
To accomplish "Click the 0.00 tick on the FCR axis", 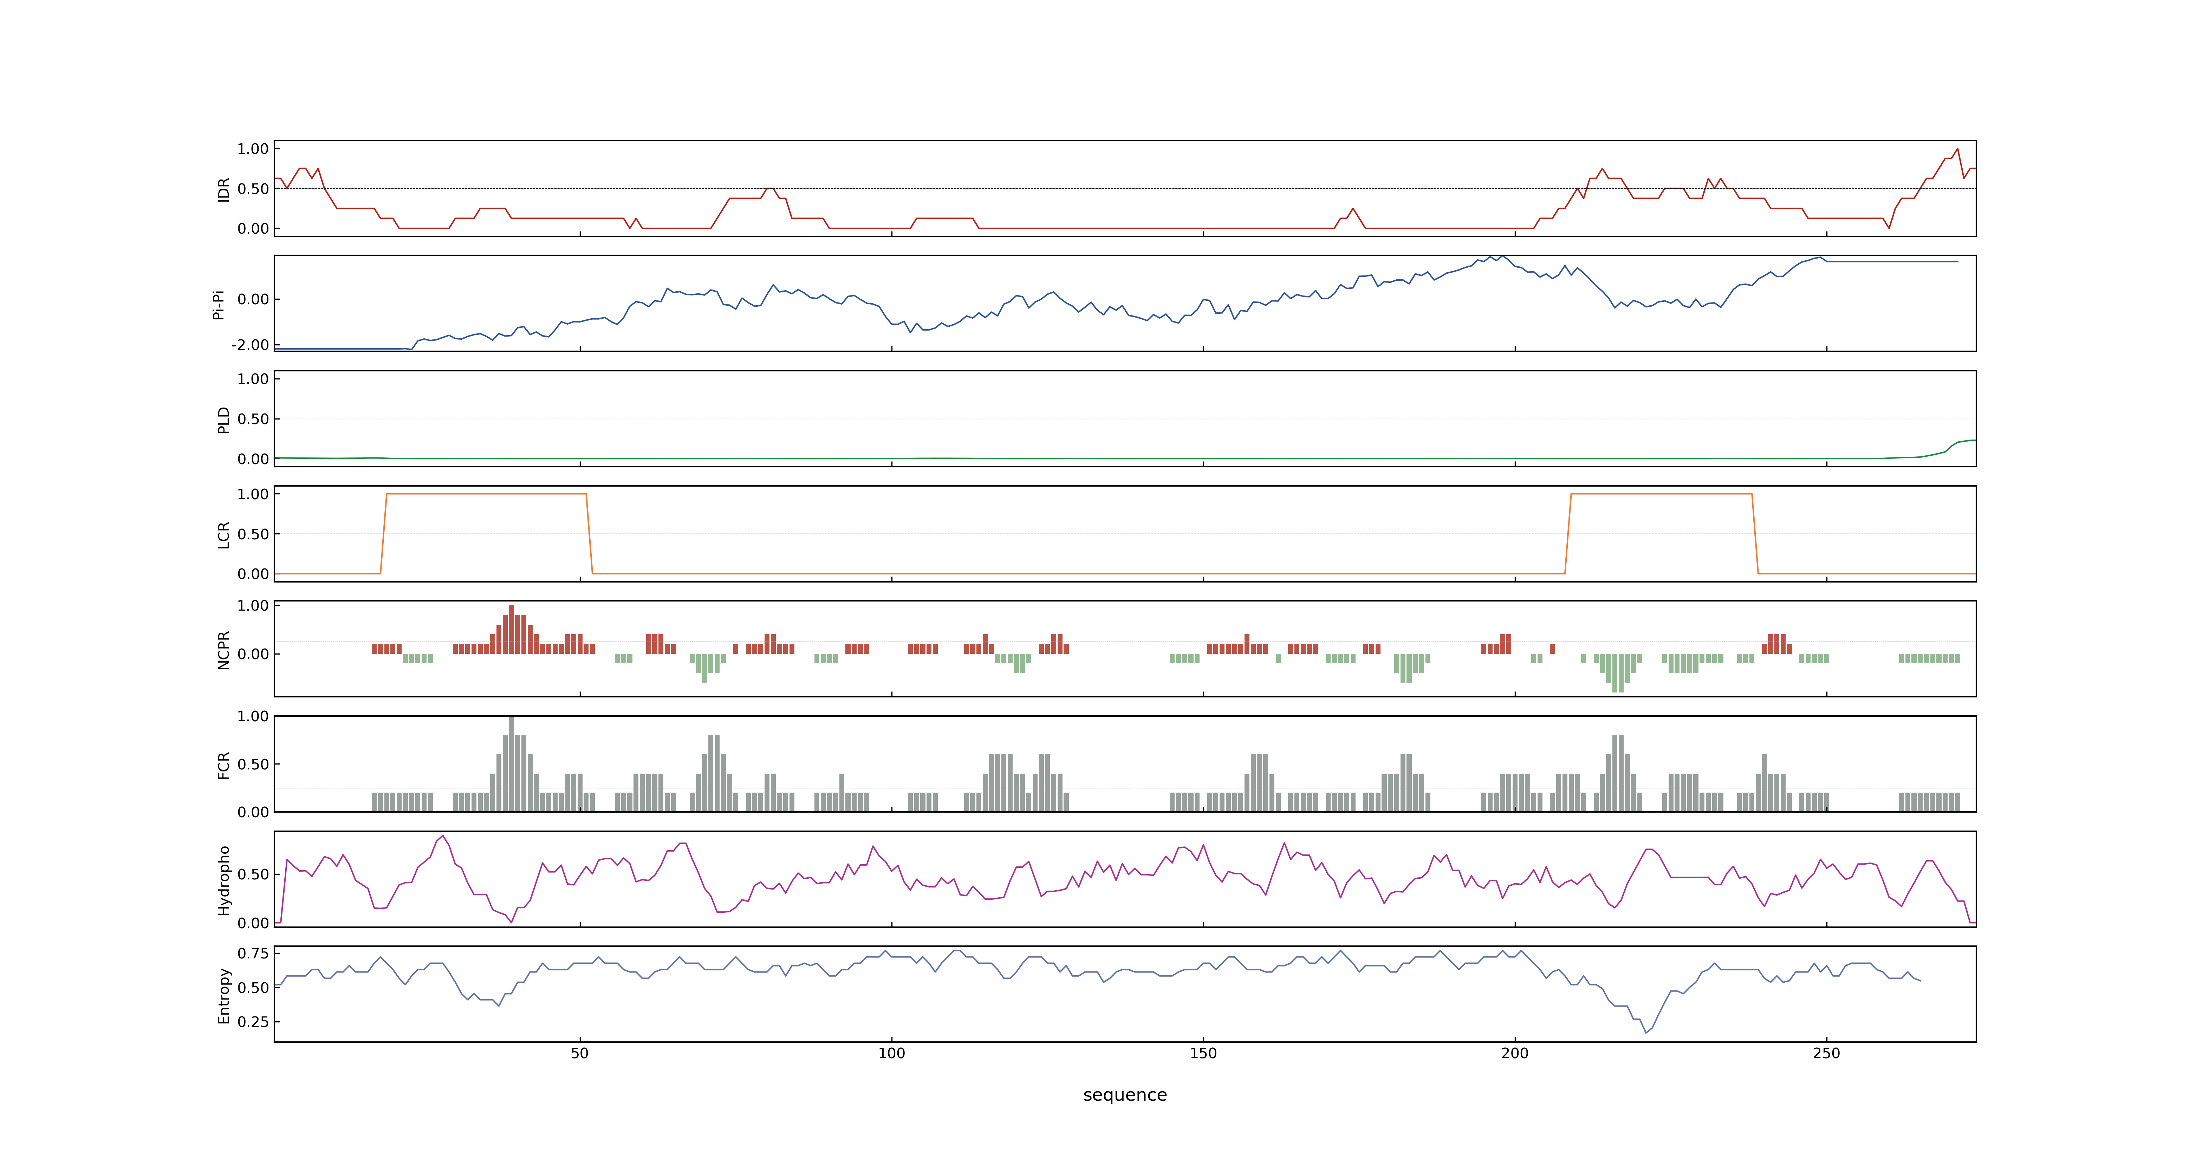I will [x=253, y=812].
